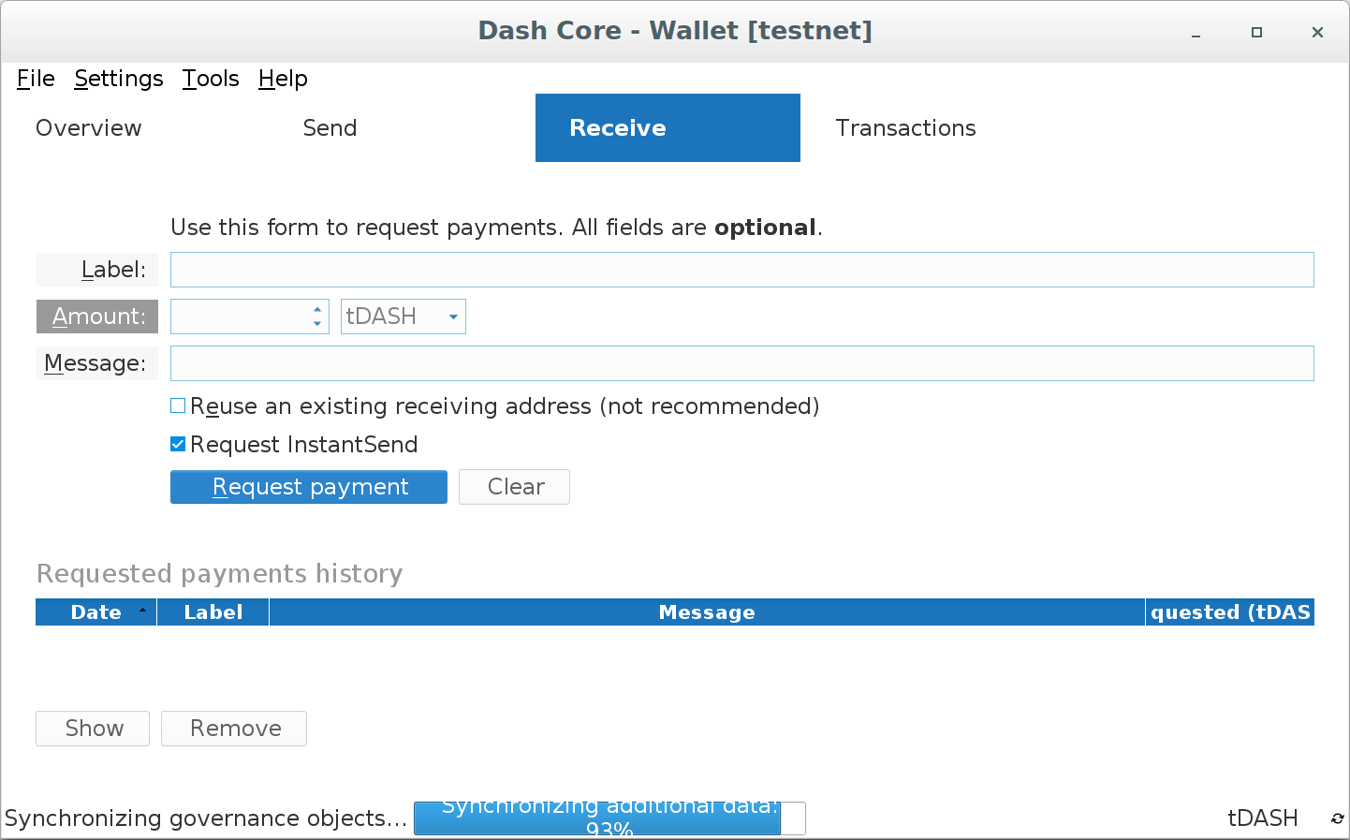1350x840 pixels.
Task: Open the File menu
Action: click(x=36, y=79)
